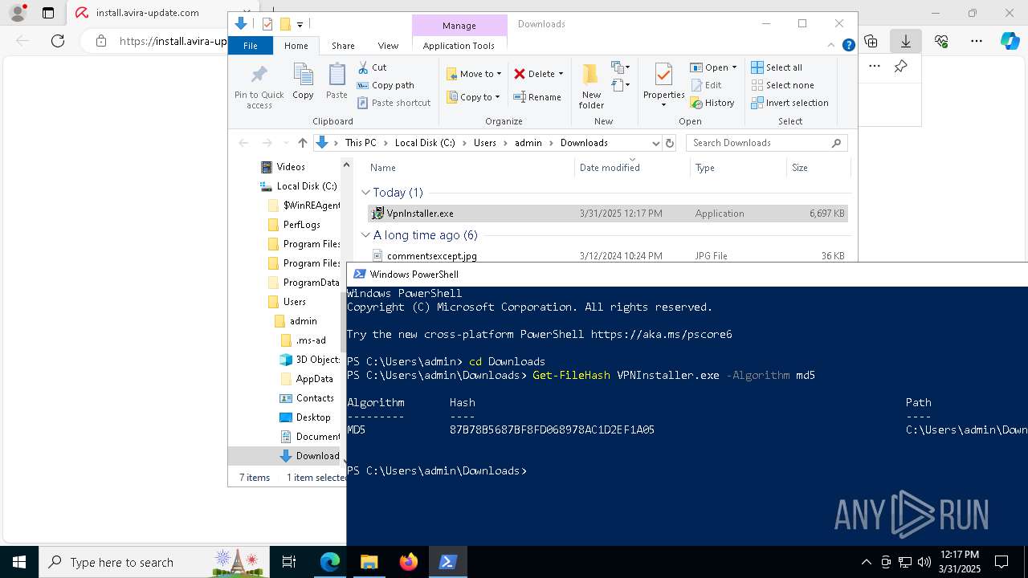Screen dimensions: 1028x578
Task: Select commentsexcept.jpg file
Action: click(x=607, y=255)
